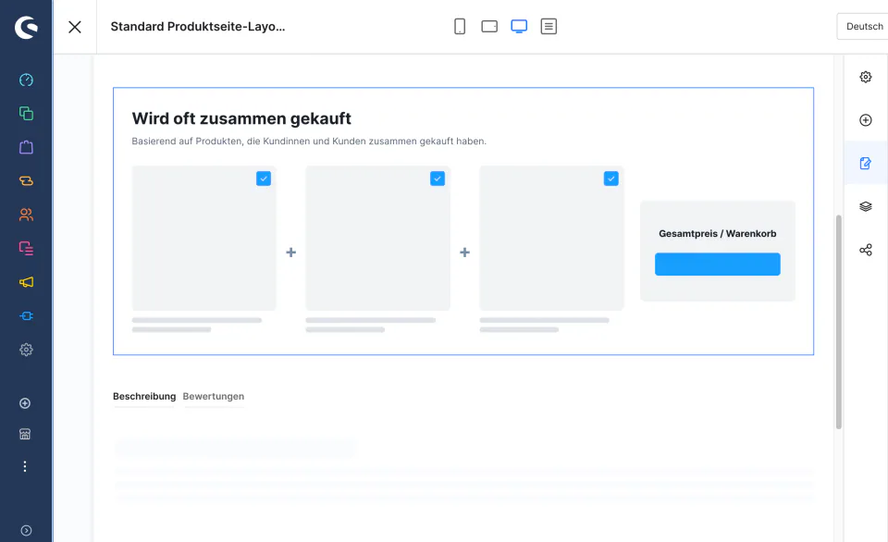This screenshot has width=888, height=542.
Task: Open the storefront sales channel icon
Action: (x=25, y=434)
